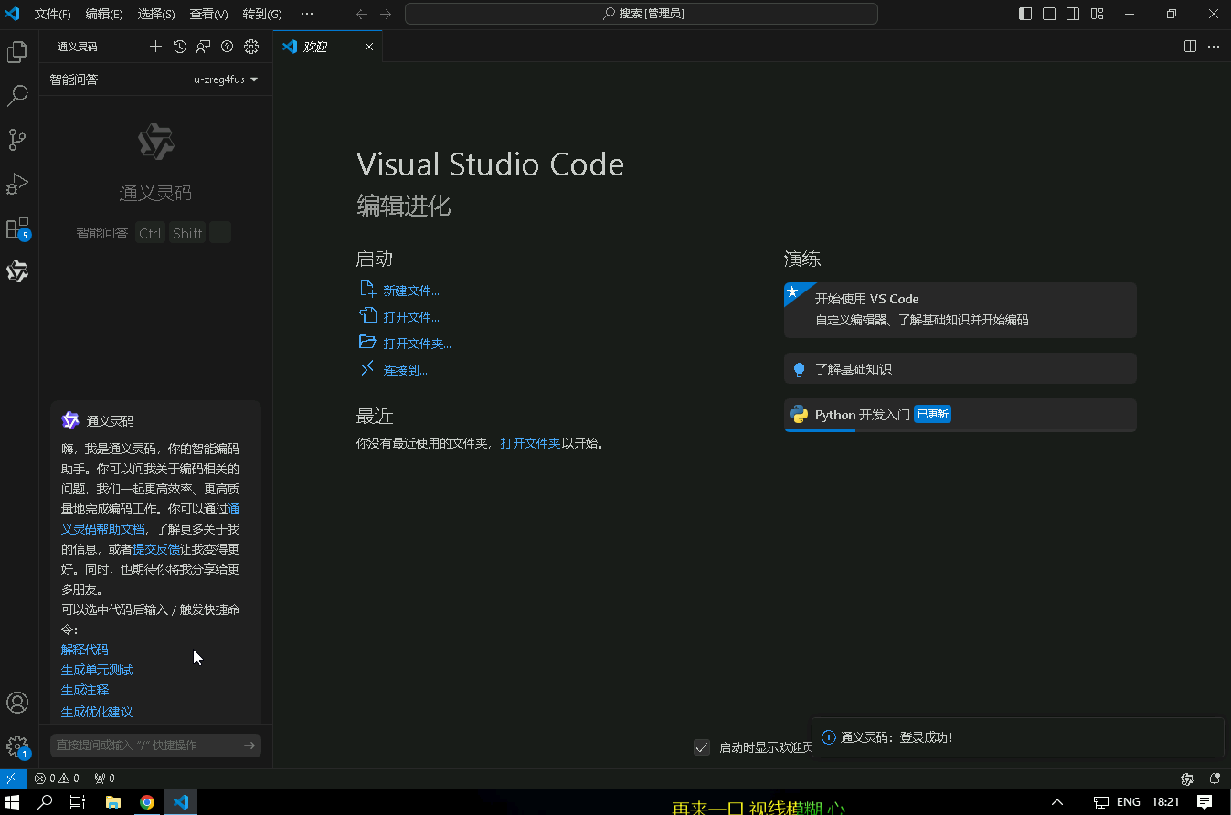1231x815 pixels.
Task: Open notifications bell in status bar
Action: (x=1215, y=778)
